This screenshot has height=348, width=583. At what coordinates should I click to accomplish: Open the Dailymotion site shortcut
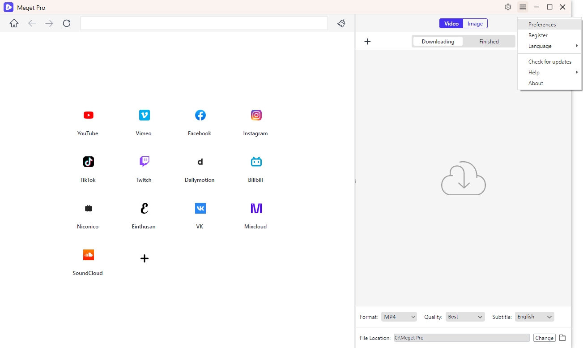pyautogui.click(x=200, y=162)
